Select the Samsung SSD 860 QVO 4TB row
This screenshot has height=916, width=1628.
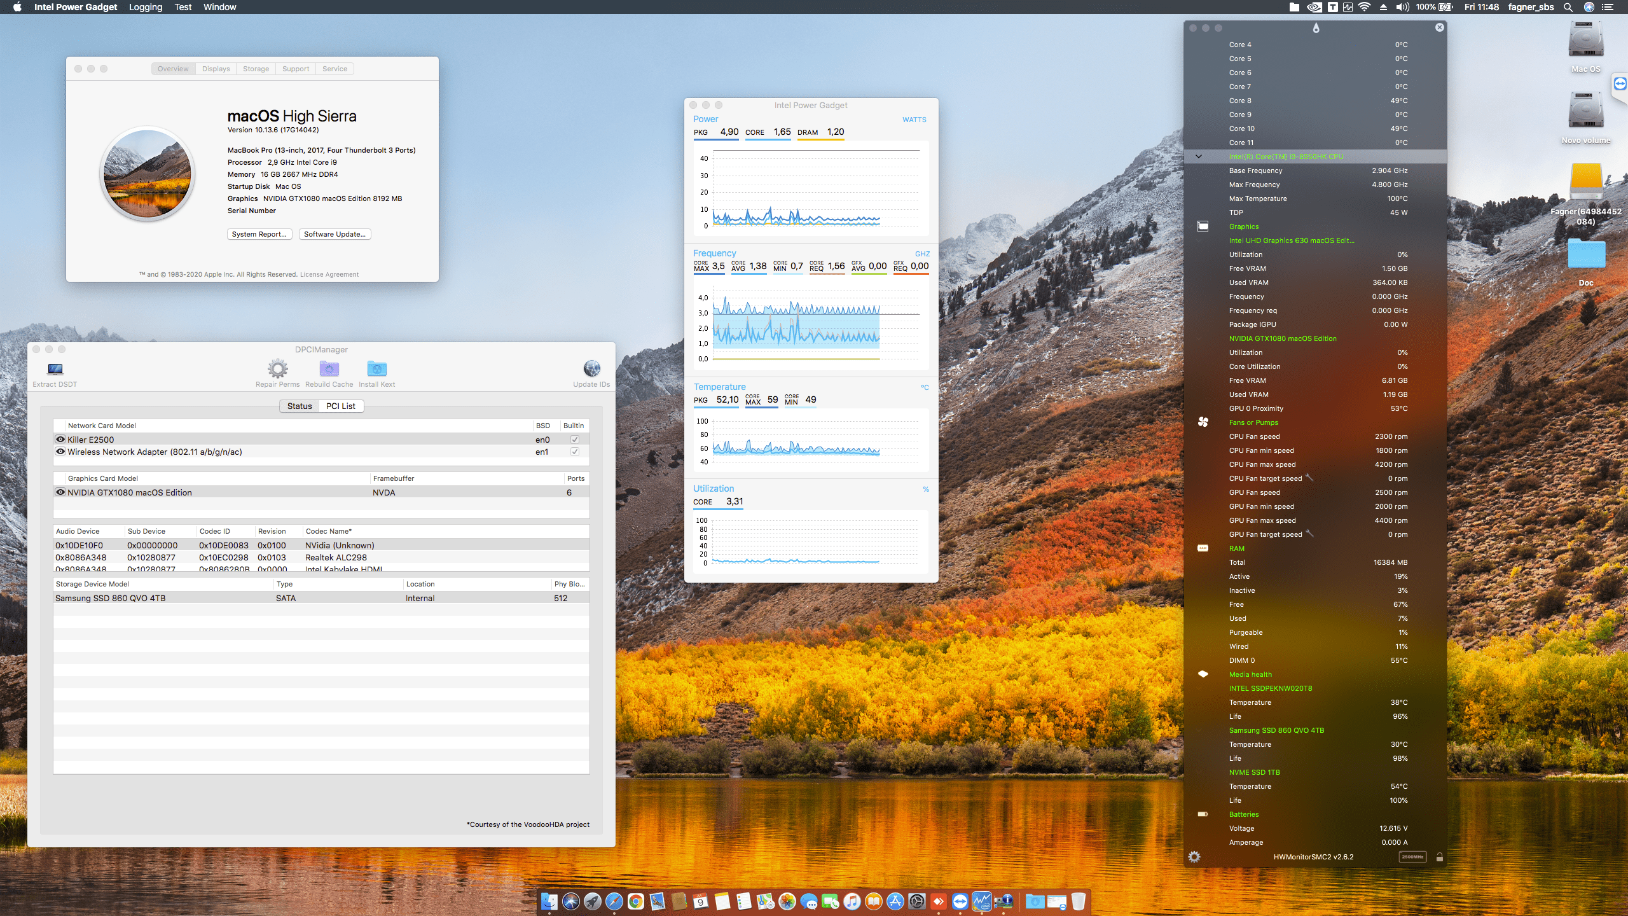point(321,598)
